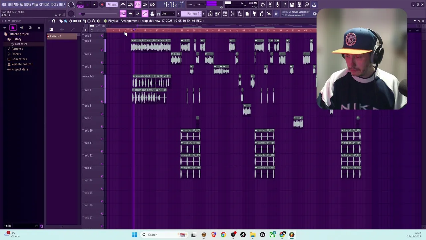Open the snap dropdown set to Line
Image resolution: width=426 pixels, height=240 pixels.
point(167,14)
